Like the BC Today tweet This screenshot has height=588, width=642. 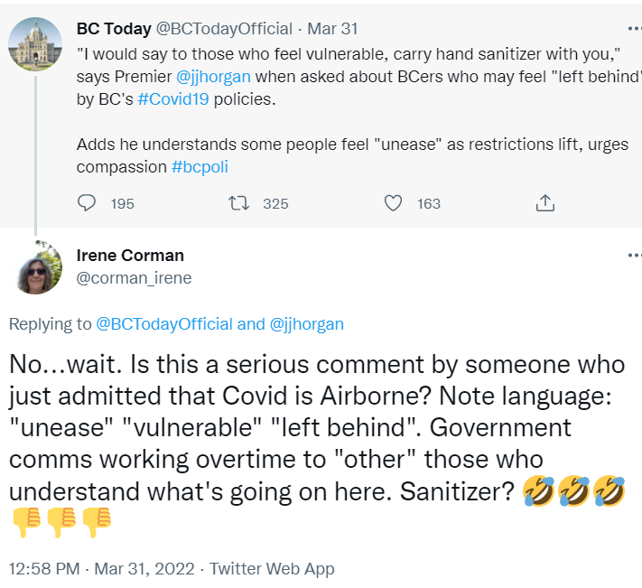(x=393, y=203)
